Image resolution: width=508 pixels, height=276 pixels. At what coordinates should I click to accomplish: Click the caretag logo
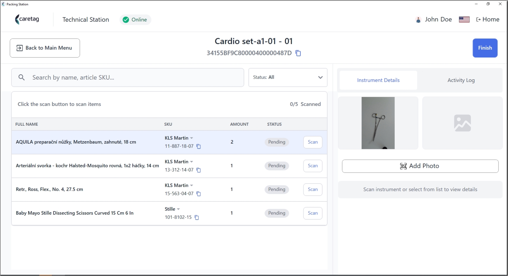tap(27, 19)
